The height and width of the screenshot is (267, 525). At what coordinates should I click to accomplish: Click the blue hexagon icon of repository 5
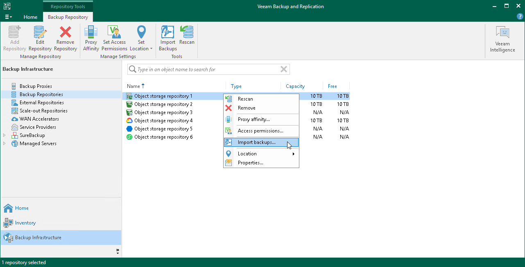click(129, 129)
